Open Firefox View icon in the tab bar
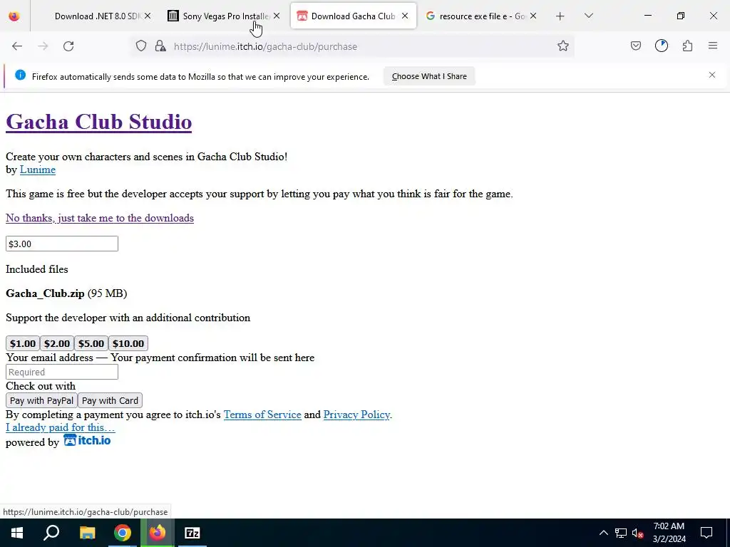730x547 pixels. (x=14, y=16)
